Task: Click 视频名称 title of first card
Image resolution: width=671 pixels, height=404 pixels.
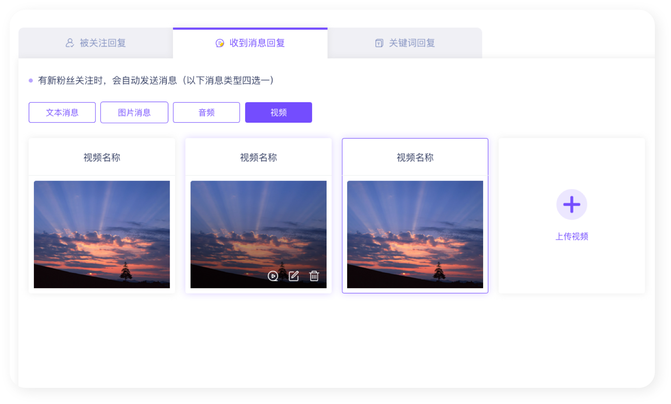Action: tap(102, 157)
